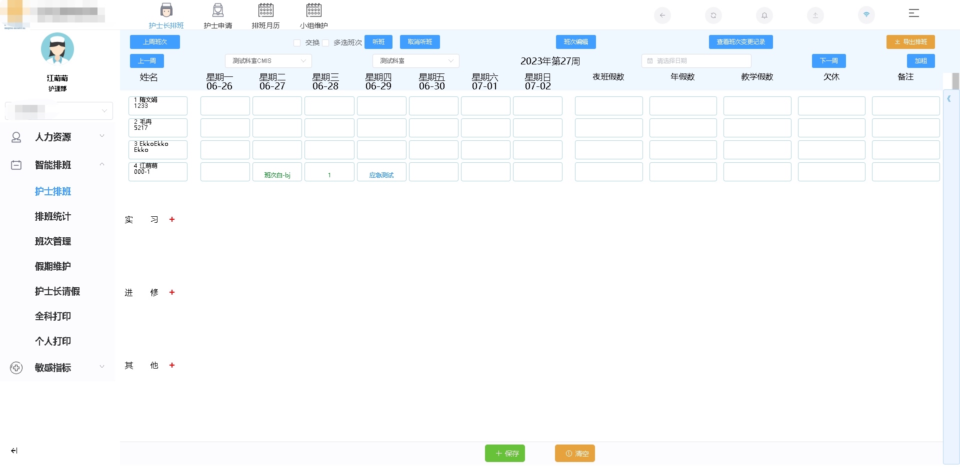Open 假期维护 menu item
The width and height of the screenshot is (960, 467).
(x=53, y=267)
